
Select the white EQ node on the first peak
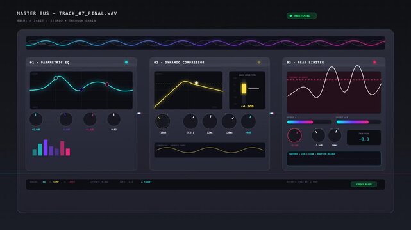[x=56, y=78]
